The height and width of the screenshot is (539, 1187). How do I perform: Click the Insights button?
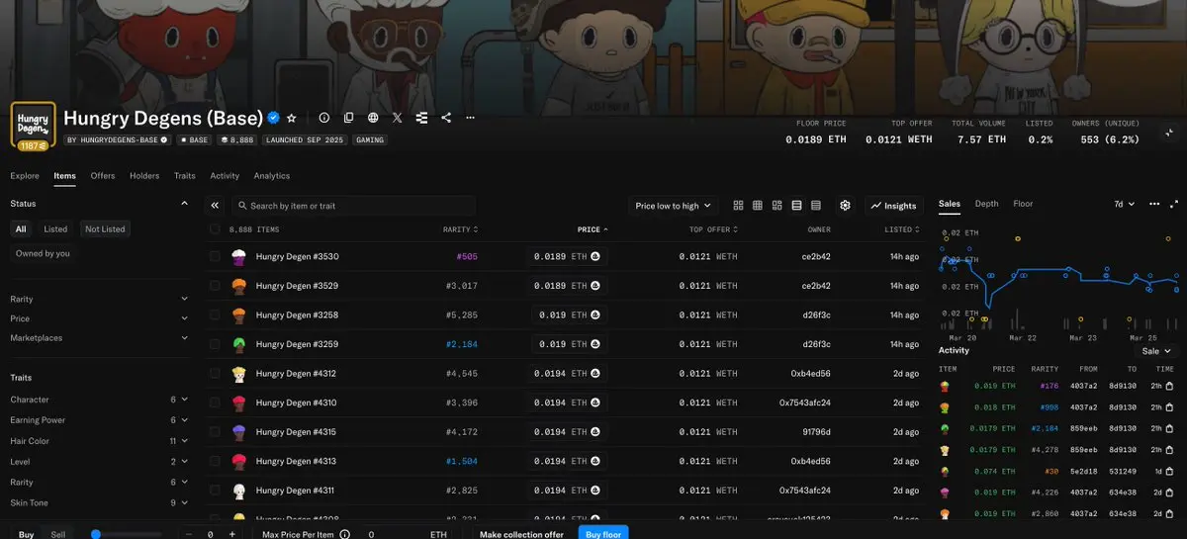pos(893,206)
